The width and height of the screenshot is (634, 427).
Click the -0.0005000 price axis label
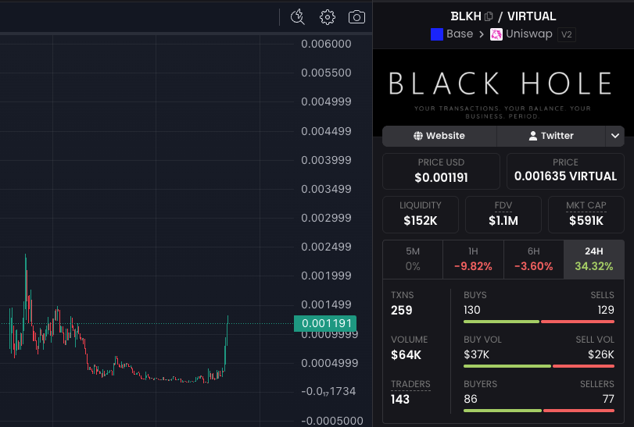point(332,421)
